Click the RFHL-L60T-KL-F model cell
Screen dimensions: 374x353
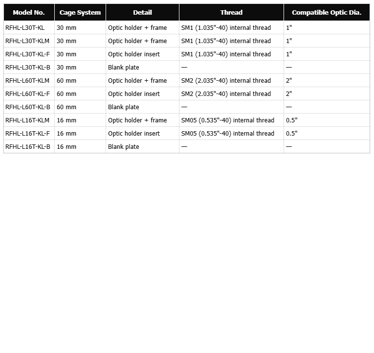[28, 94]
